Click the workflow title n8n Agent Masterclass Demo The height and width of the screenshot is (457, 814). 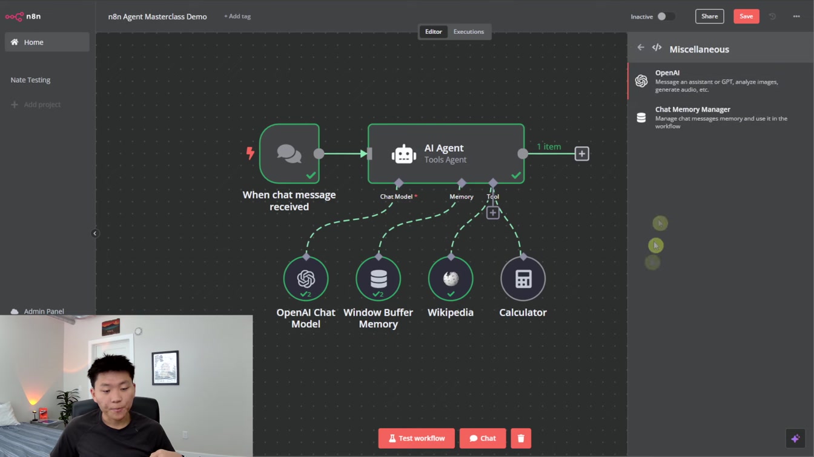point(157,16)
